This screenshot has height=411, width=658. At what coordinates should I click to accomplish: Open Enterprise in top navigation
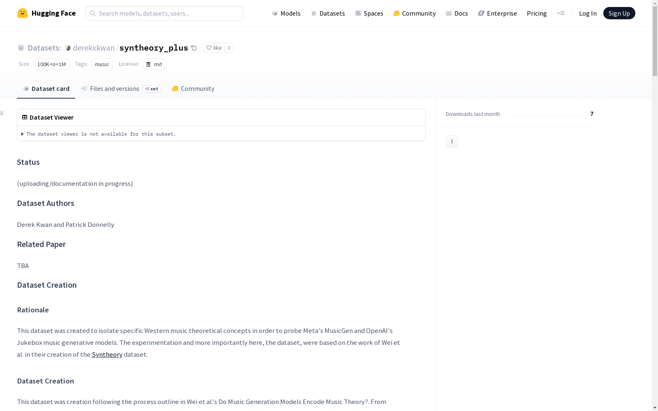click(497, 13)
